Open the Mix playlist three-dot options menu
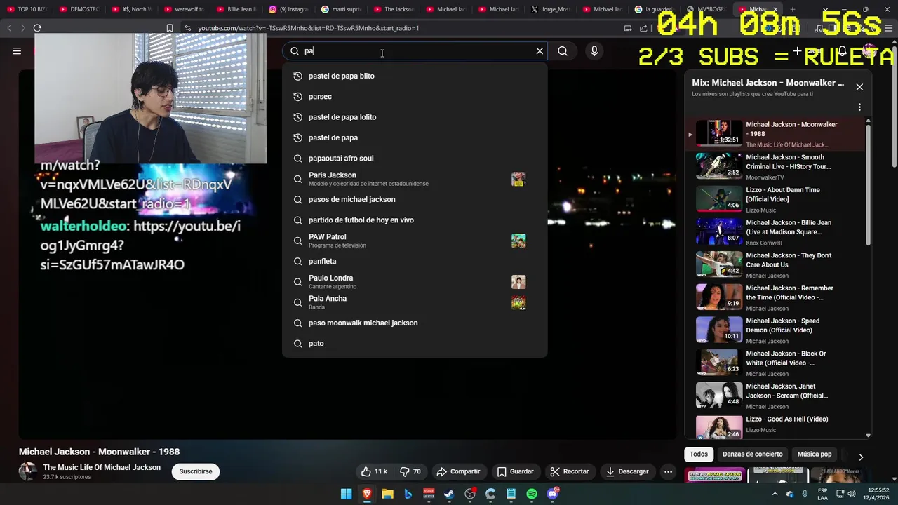The width and height of the screenshot is (898, 505). click(859, 107)
